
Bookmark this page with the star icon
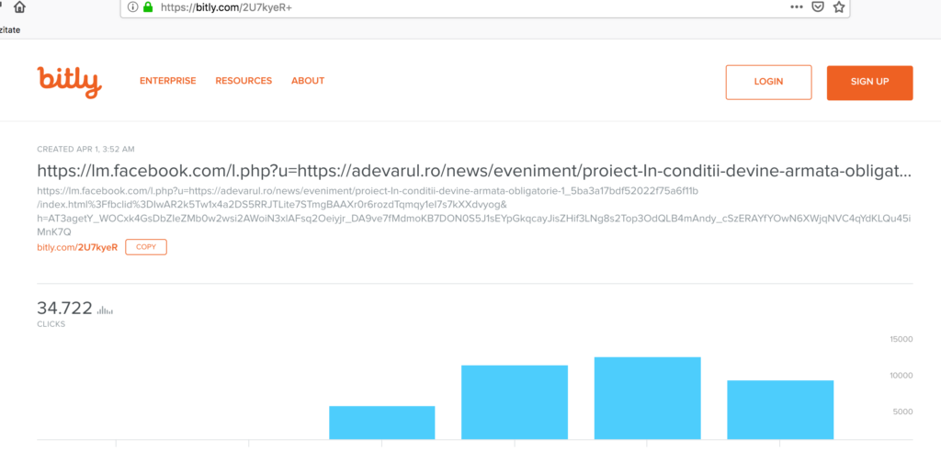(838, 7)
